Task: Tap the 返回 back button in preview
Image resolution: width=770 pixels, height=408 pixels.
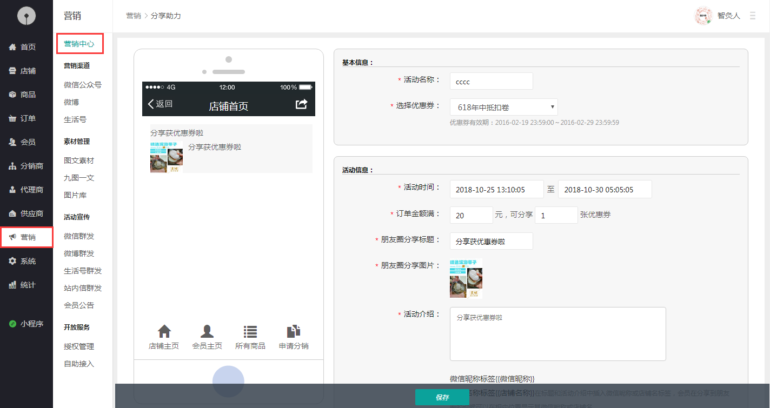Action: click(161, 104)
